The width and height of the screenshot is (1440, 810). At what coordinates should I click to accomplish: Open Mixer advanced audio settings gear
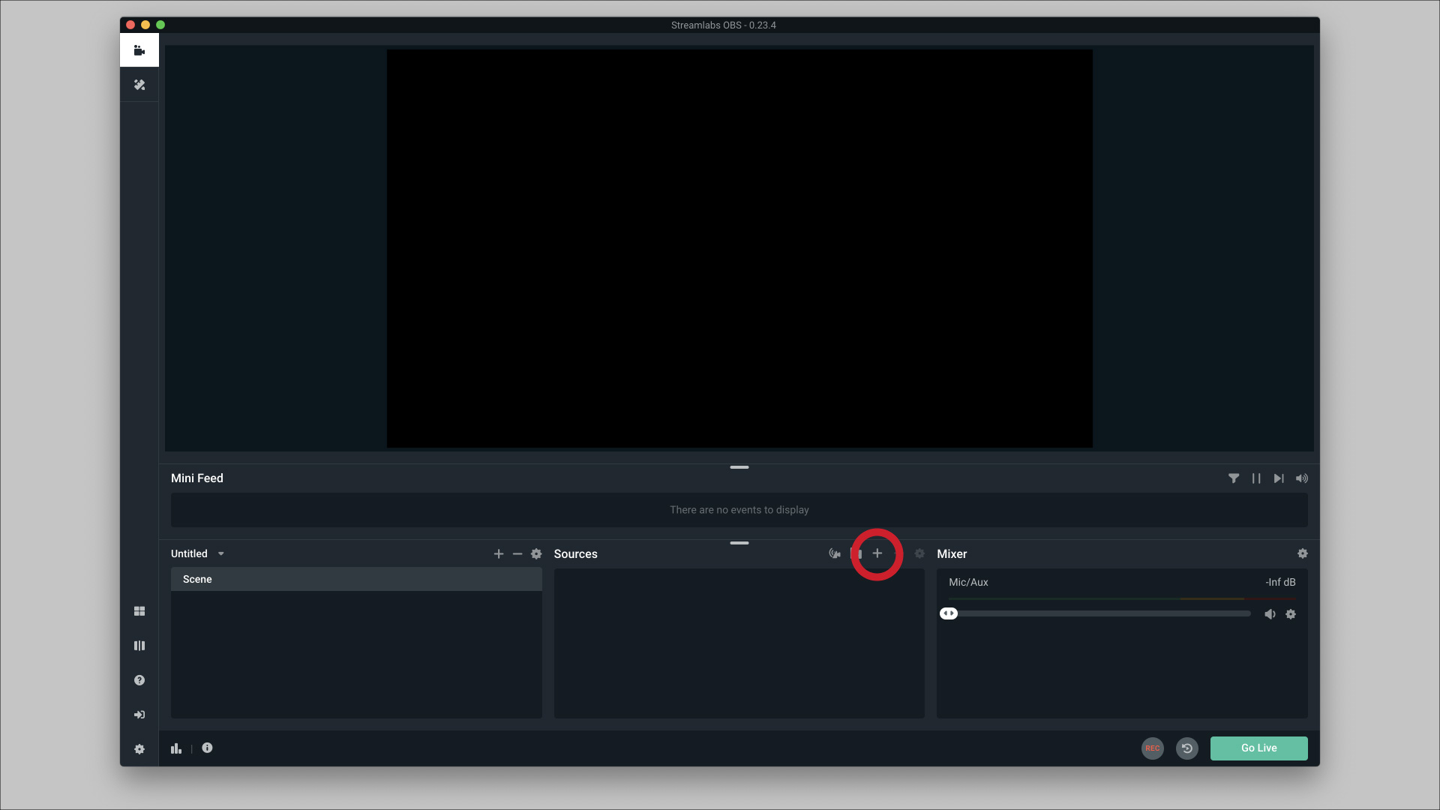1303,553
